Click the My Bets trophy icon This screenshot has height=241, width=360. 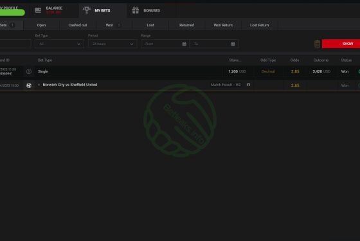(x=87, y=10)
